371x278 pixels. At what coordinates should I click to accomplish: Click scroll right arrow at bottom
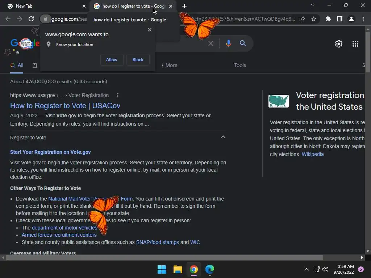[362, 257]
